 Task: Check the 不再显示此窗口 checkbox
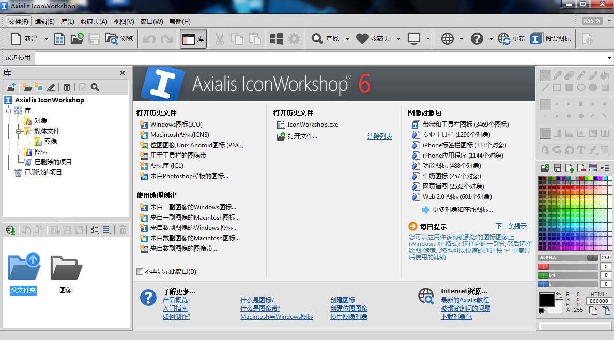140,272
